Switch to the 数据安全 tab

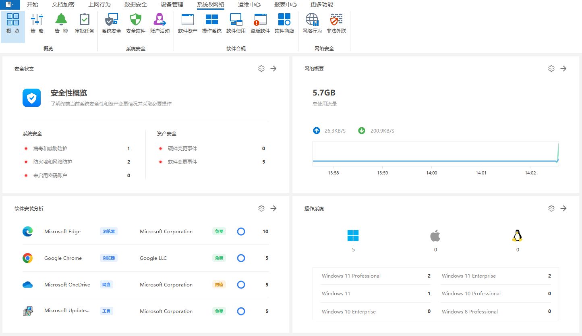[136, 5]
